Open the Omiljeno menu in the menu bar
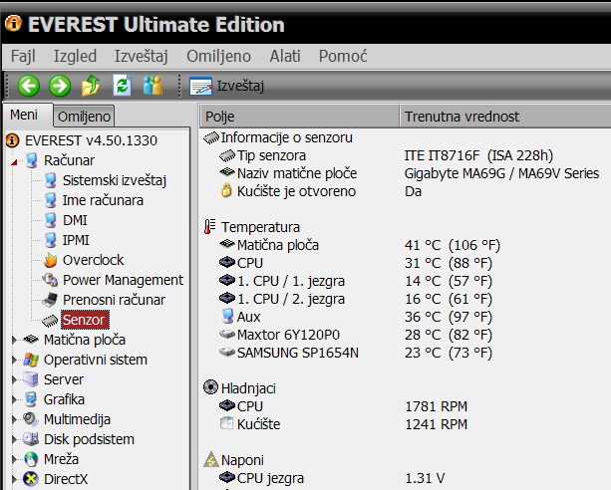 click(218, 56)
